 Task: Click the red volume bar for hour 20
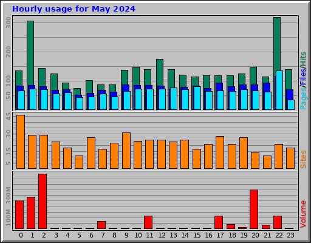(254, 210)
